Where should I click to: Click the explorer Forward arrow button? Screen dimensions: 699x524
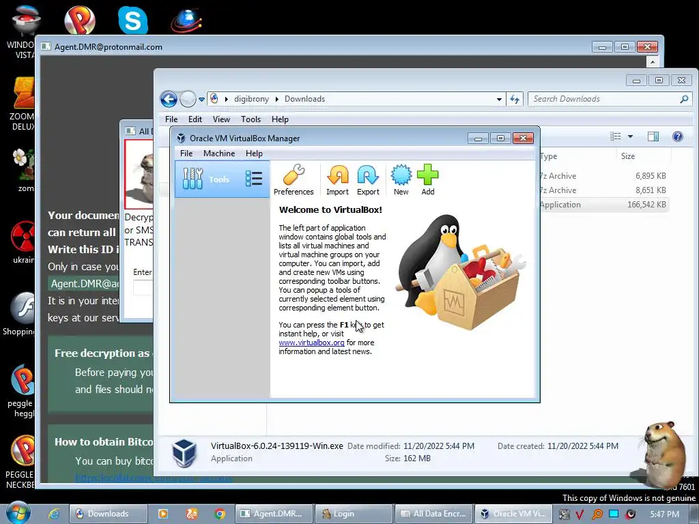(188, 99)
